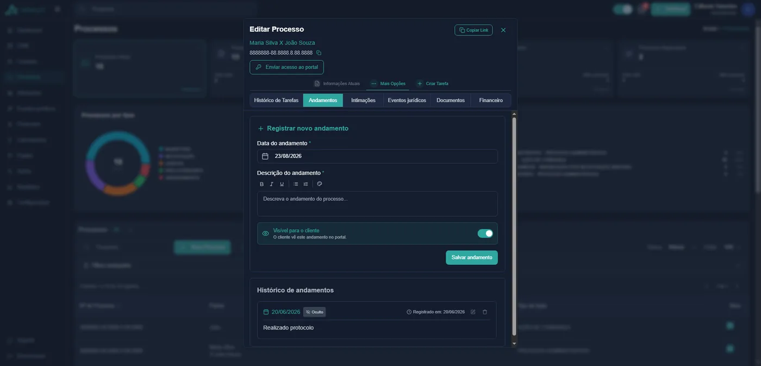761x366 pixels.
Task: Click the Realizado protocolo entry text
Action: pos(288,327)
